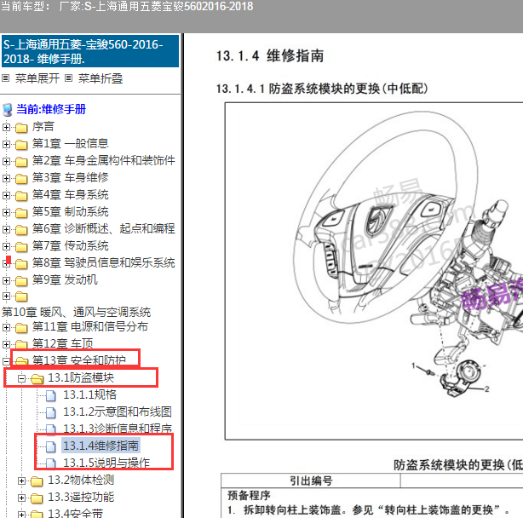Click document icon of 13.1.2示意图和布线图
The height and width of the screenshot is (518, 523).
[51, 412]
